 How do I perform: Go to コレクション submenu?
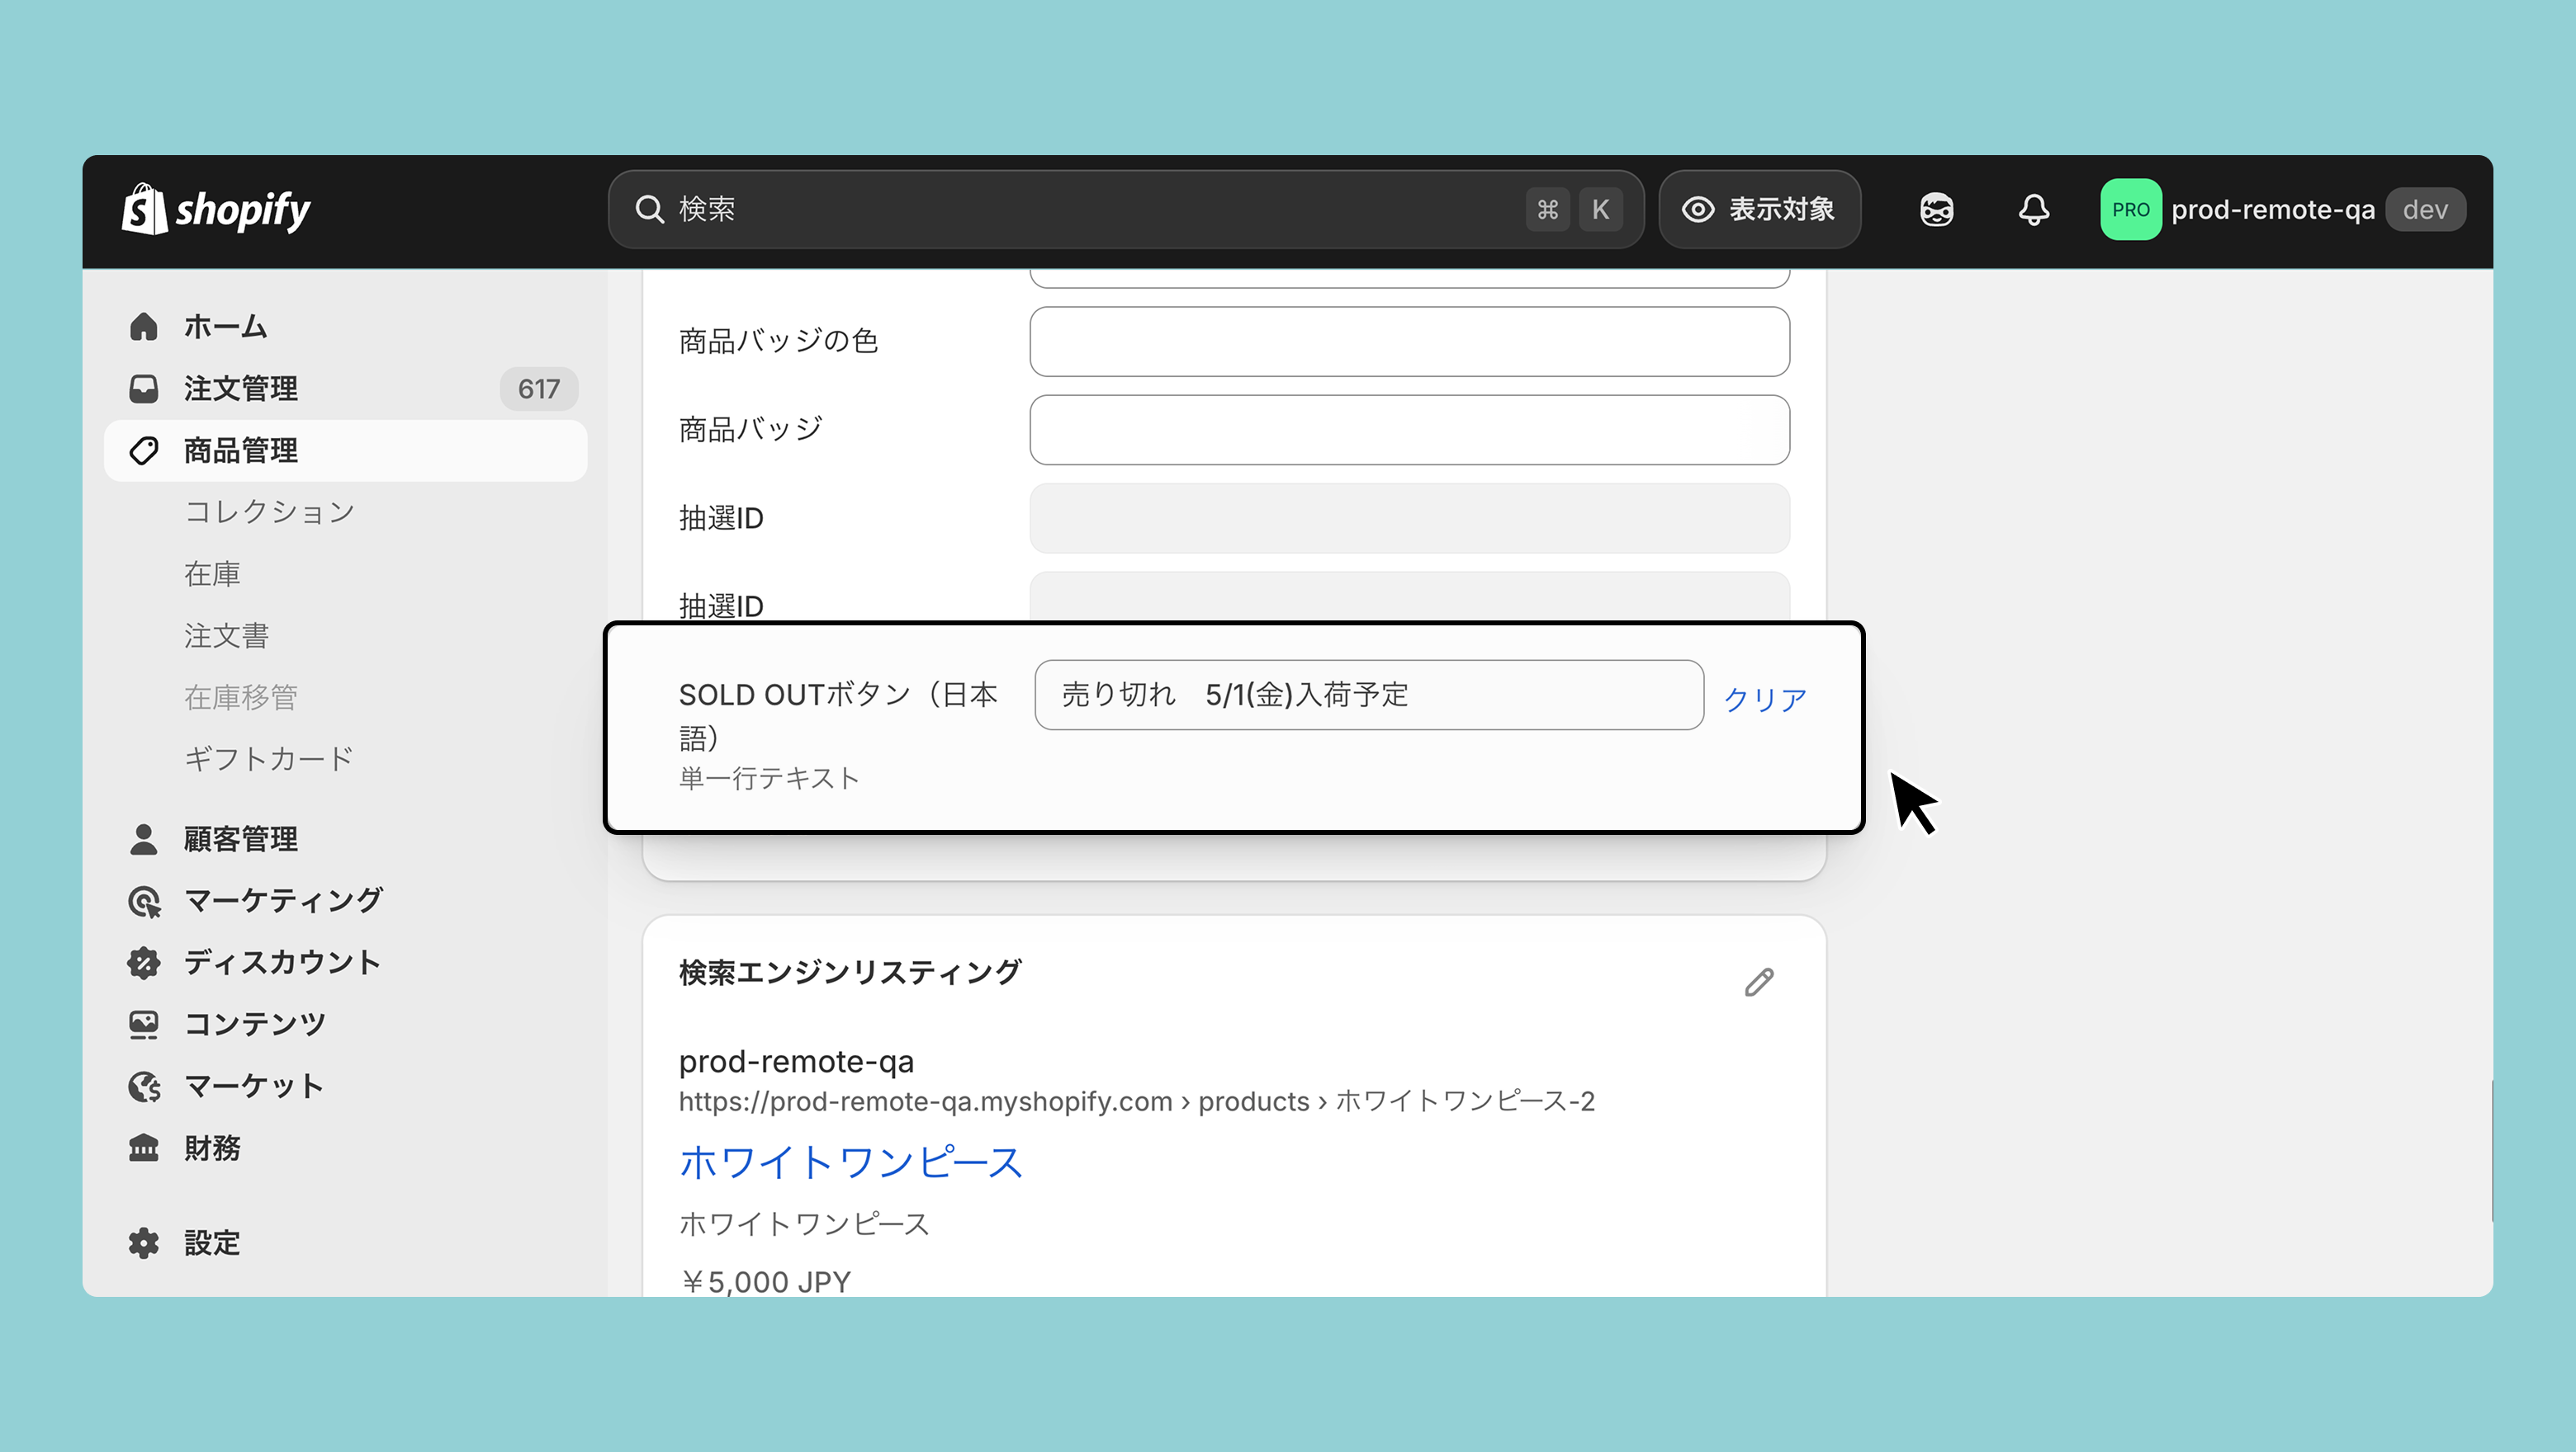(x=270, y=511)
